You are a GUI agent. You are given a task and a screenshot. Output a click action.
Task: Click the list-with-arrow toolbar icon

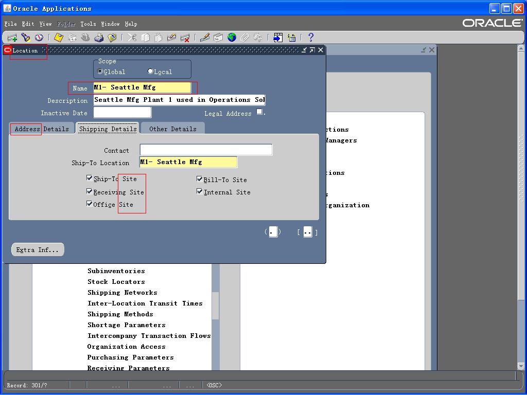click(291, 37)
